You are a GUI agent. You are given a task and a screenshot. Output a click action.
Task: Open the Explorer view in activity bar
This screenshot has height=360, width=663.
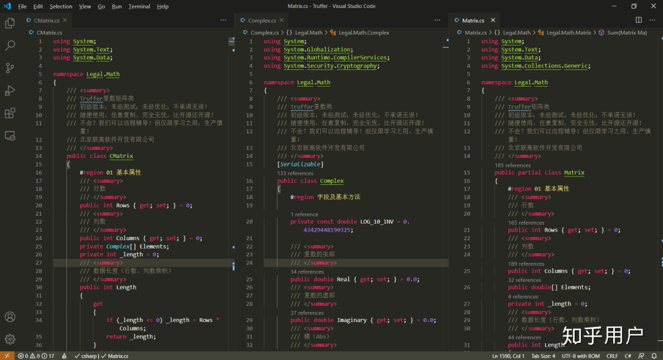[10, 23]
